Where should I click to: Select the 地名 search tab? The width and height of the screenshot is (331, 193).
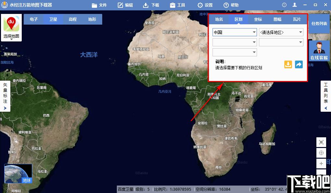pyautogui.click(x=219, y=19)
